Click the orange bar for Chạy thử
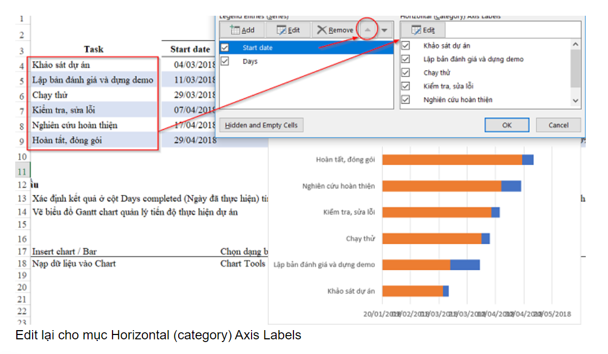 pyautogui.click(x=432, y=238)
